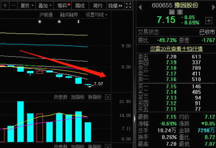Click second star event marker
The width and height of the screenshot is (216, 148).
(59, 22)
